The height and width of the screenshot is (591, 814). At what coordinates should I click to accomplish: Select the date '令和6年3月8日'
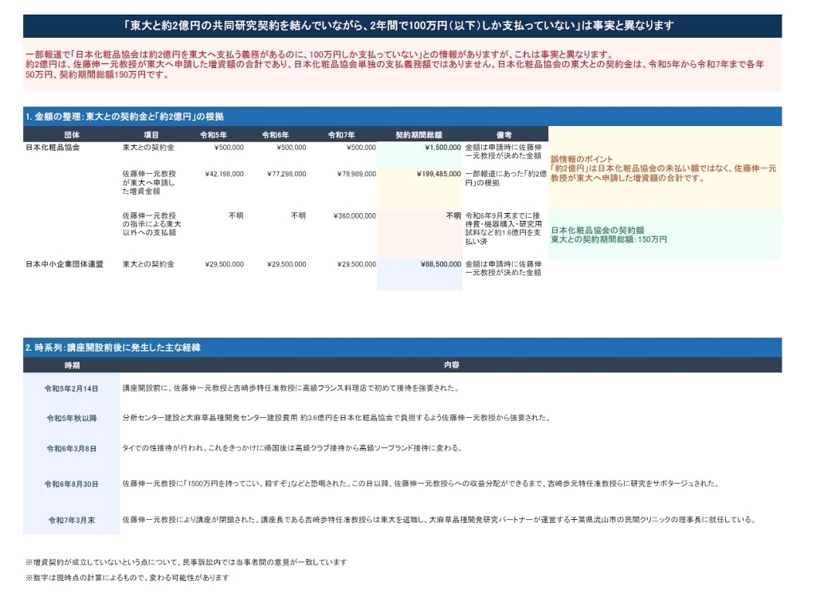coord(72,449)
